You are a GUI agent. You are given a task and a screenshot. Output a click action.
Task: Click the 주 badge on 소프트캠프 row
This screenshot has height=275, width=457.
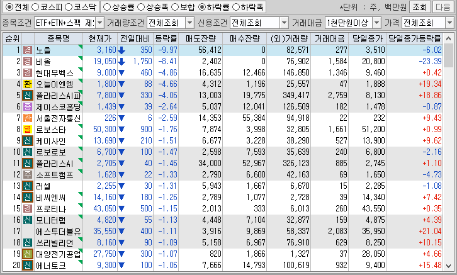click(28, 174)
